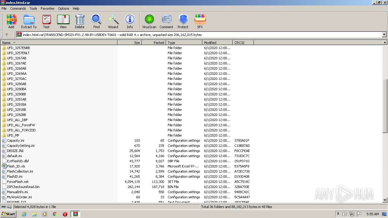Show hidden system tray icons
The height and width of the screenshot is (218, 388).
(x=338, y=214)
